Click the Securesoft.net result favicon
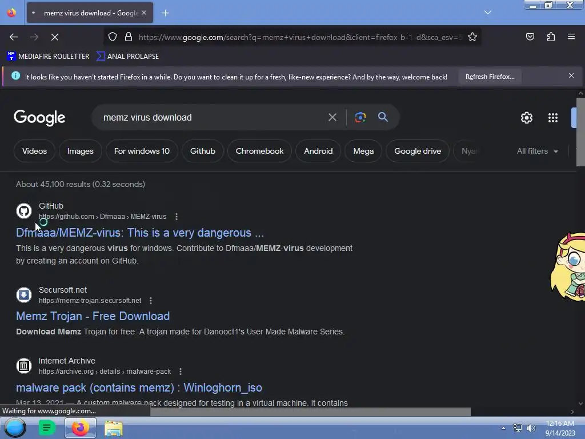The image size is (585, 439). point(24,295)
